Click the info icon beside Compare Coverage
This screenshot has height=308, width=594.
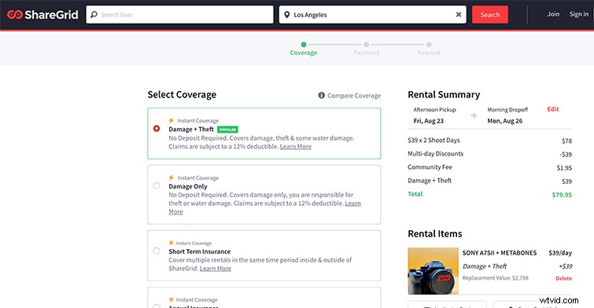point(321,95)
